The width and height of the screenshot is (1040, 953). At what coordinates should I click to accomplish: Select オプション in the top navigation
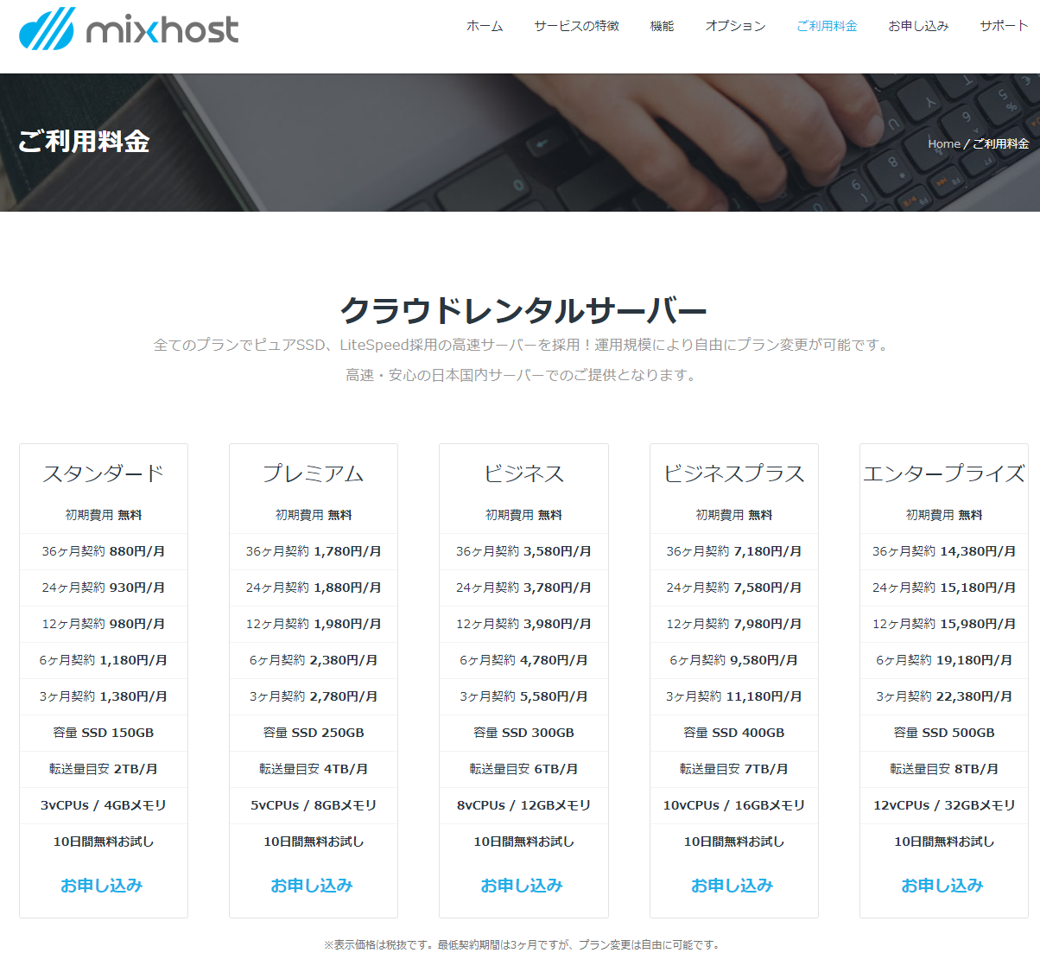(x=735, y=26)
